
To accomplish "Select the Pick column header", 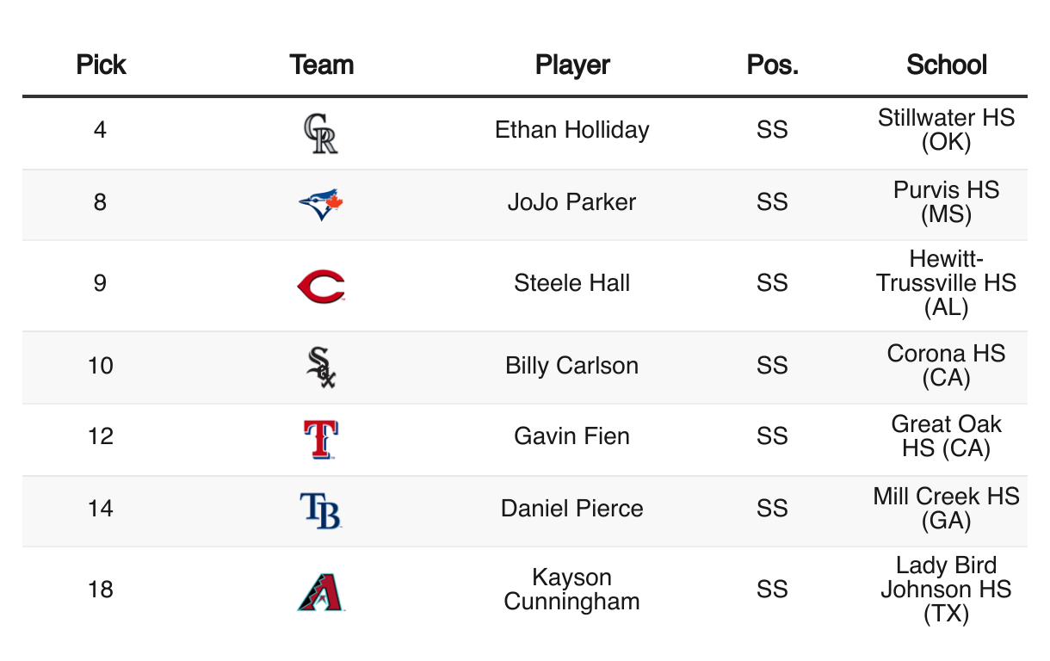I will [101, 65].
